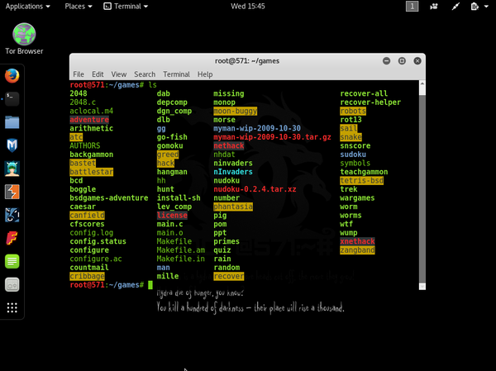Image resolution: width=496 pixels, height=371 pixels.
Task: Open the Applications menu
Action: 27,7
